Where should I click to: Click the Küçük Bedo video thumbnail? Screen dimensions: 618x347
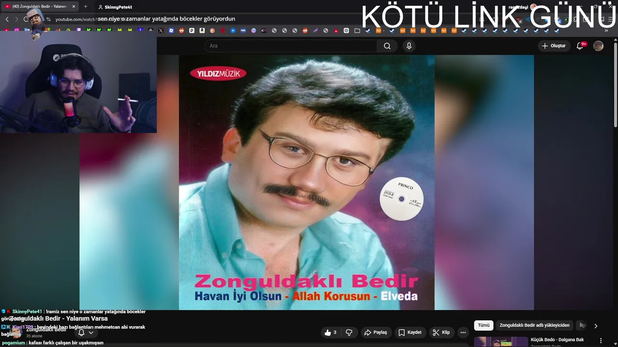[501, 342]
